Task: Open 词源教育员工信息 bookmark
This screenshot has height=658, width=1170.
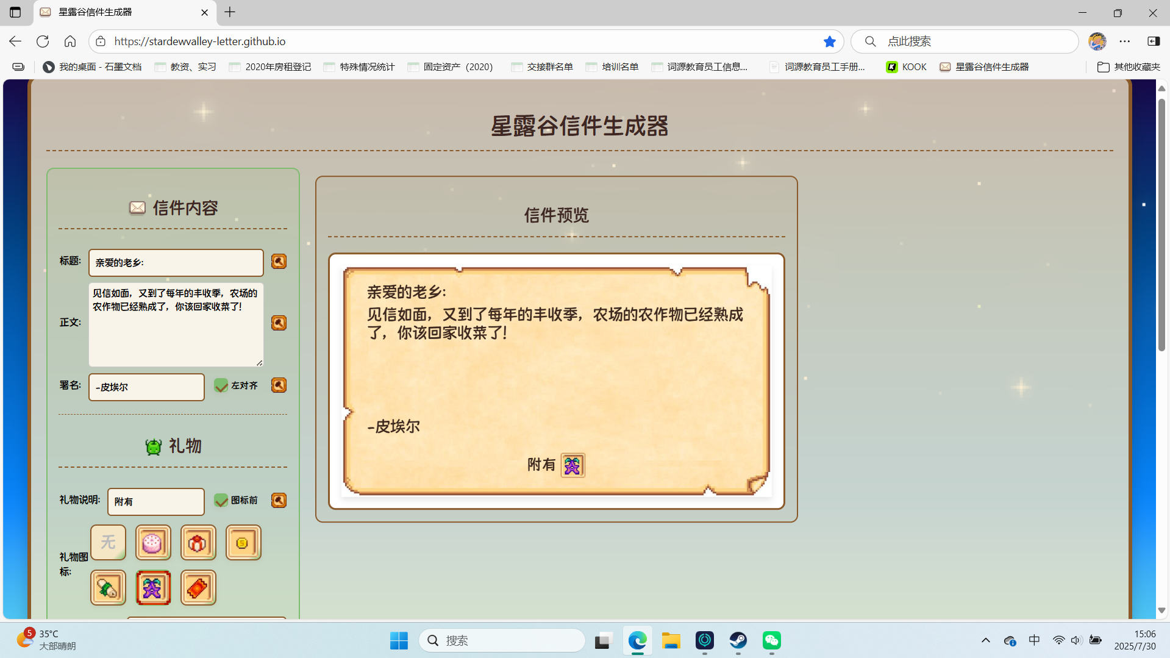Action: (x=699, y=67)
